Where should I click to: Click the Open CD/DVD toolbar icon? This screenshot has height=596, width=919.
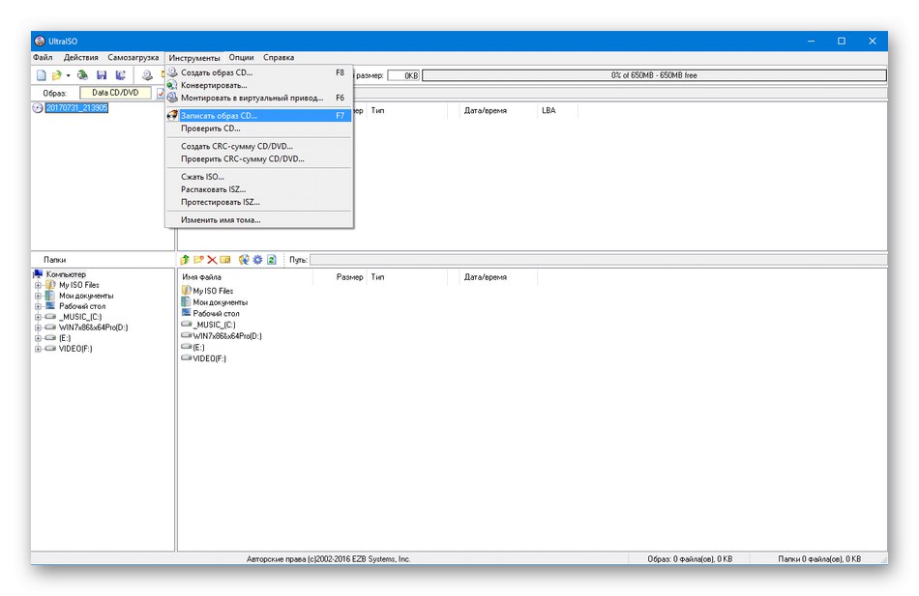click(82, 75)
